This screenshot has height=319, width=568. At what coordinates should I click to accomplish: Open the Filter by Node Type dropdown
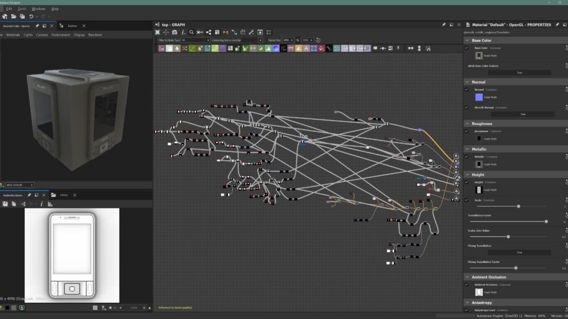(195, 40)
